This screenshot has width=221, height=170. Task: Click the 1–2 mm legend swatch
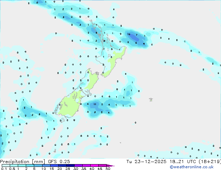tap(22, 165)
